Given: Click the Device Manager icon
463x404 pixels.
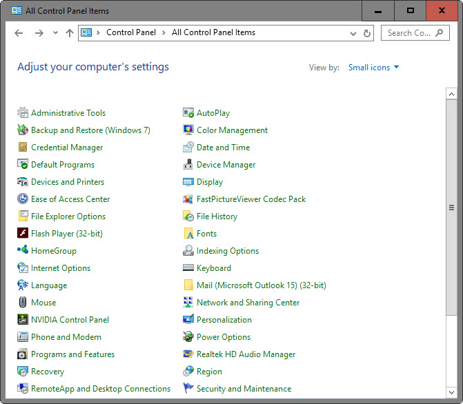Looking at the screenshot, I should [x=188, y=164].
